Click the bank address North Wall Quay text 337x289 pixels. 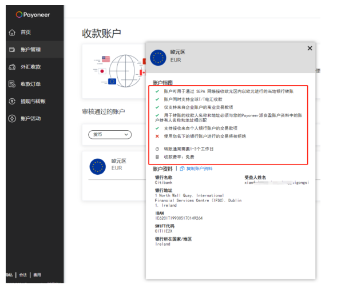pyautogui.click(x=198, y=200)
